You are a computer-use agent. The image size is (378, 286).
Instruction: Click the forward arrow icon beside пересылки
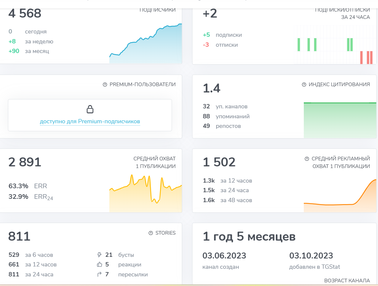(99, 274)
